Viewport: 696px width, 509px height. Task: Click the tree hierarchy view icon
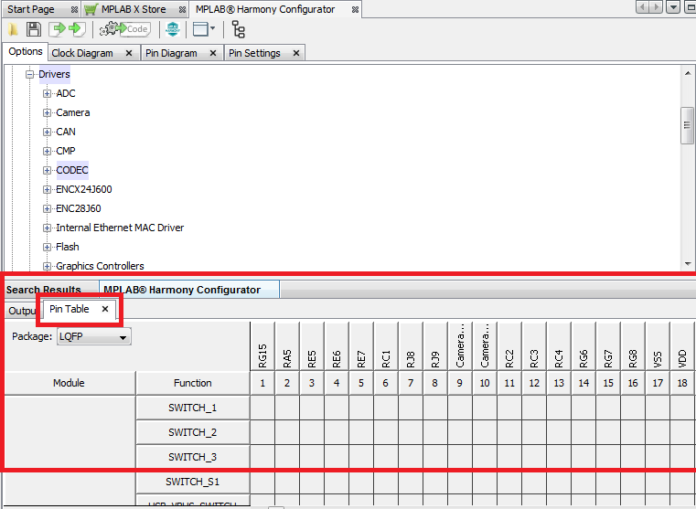[x=238, y=29]
